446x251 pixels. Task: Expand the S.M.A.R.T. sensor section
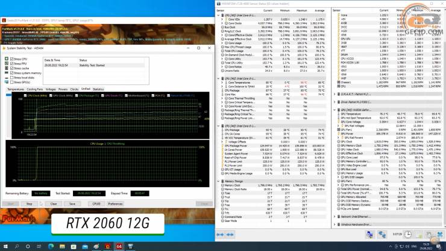click(334, 94)
